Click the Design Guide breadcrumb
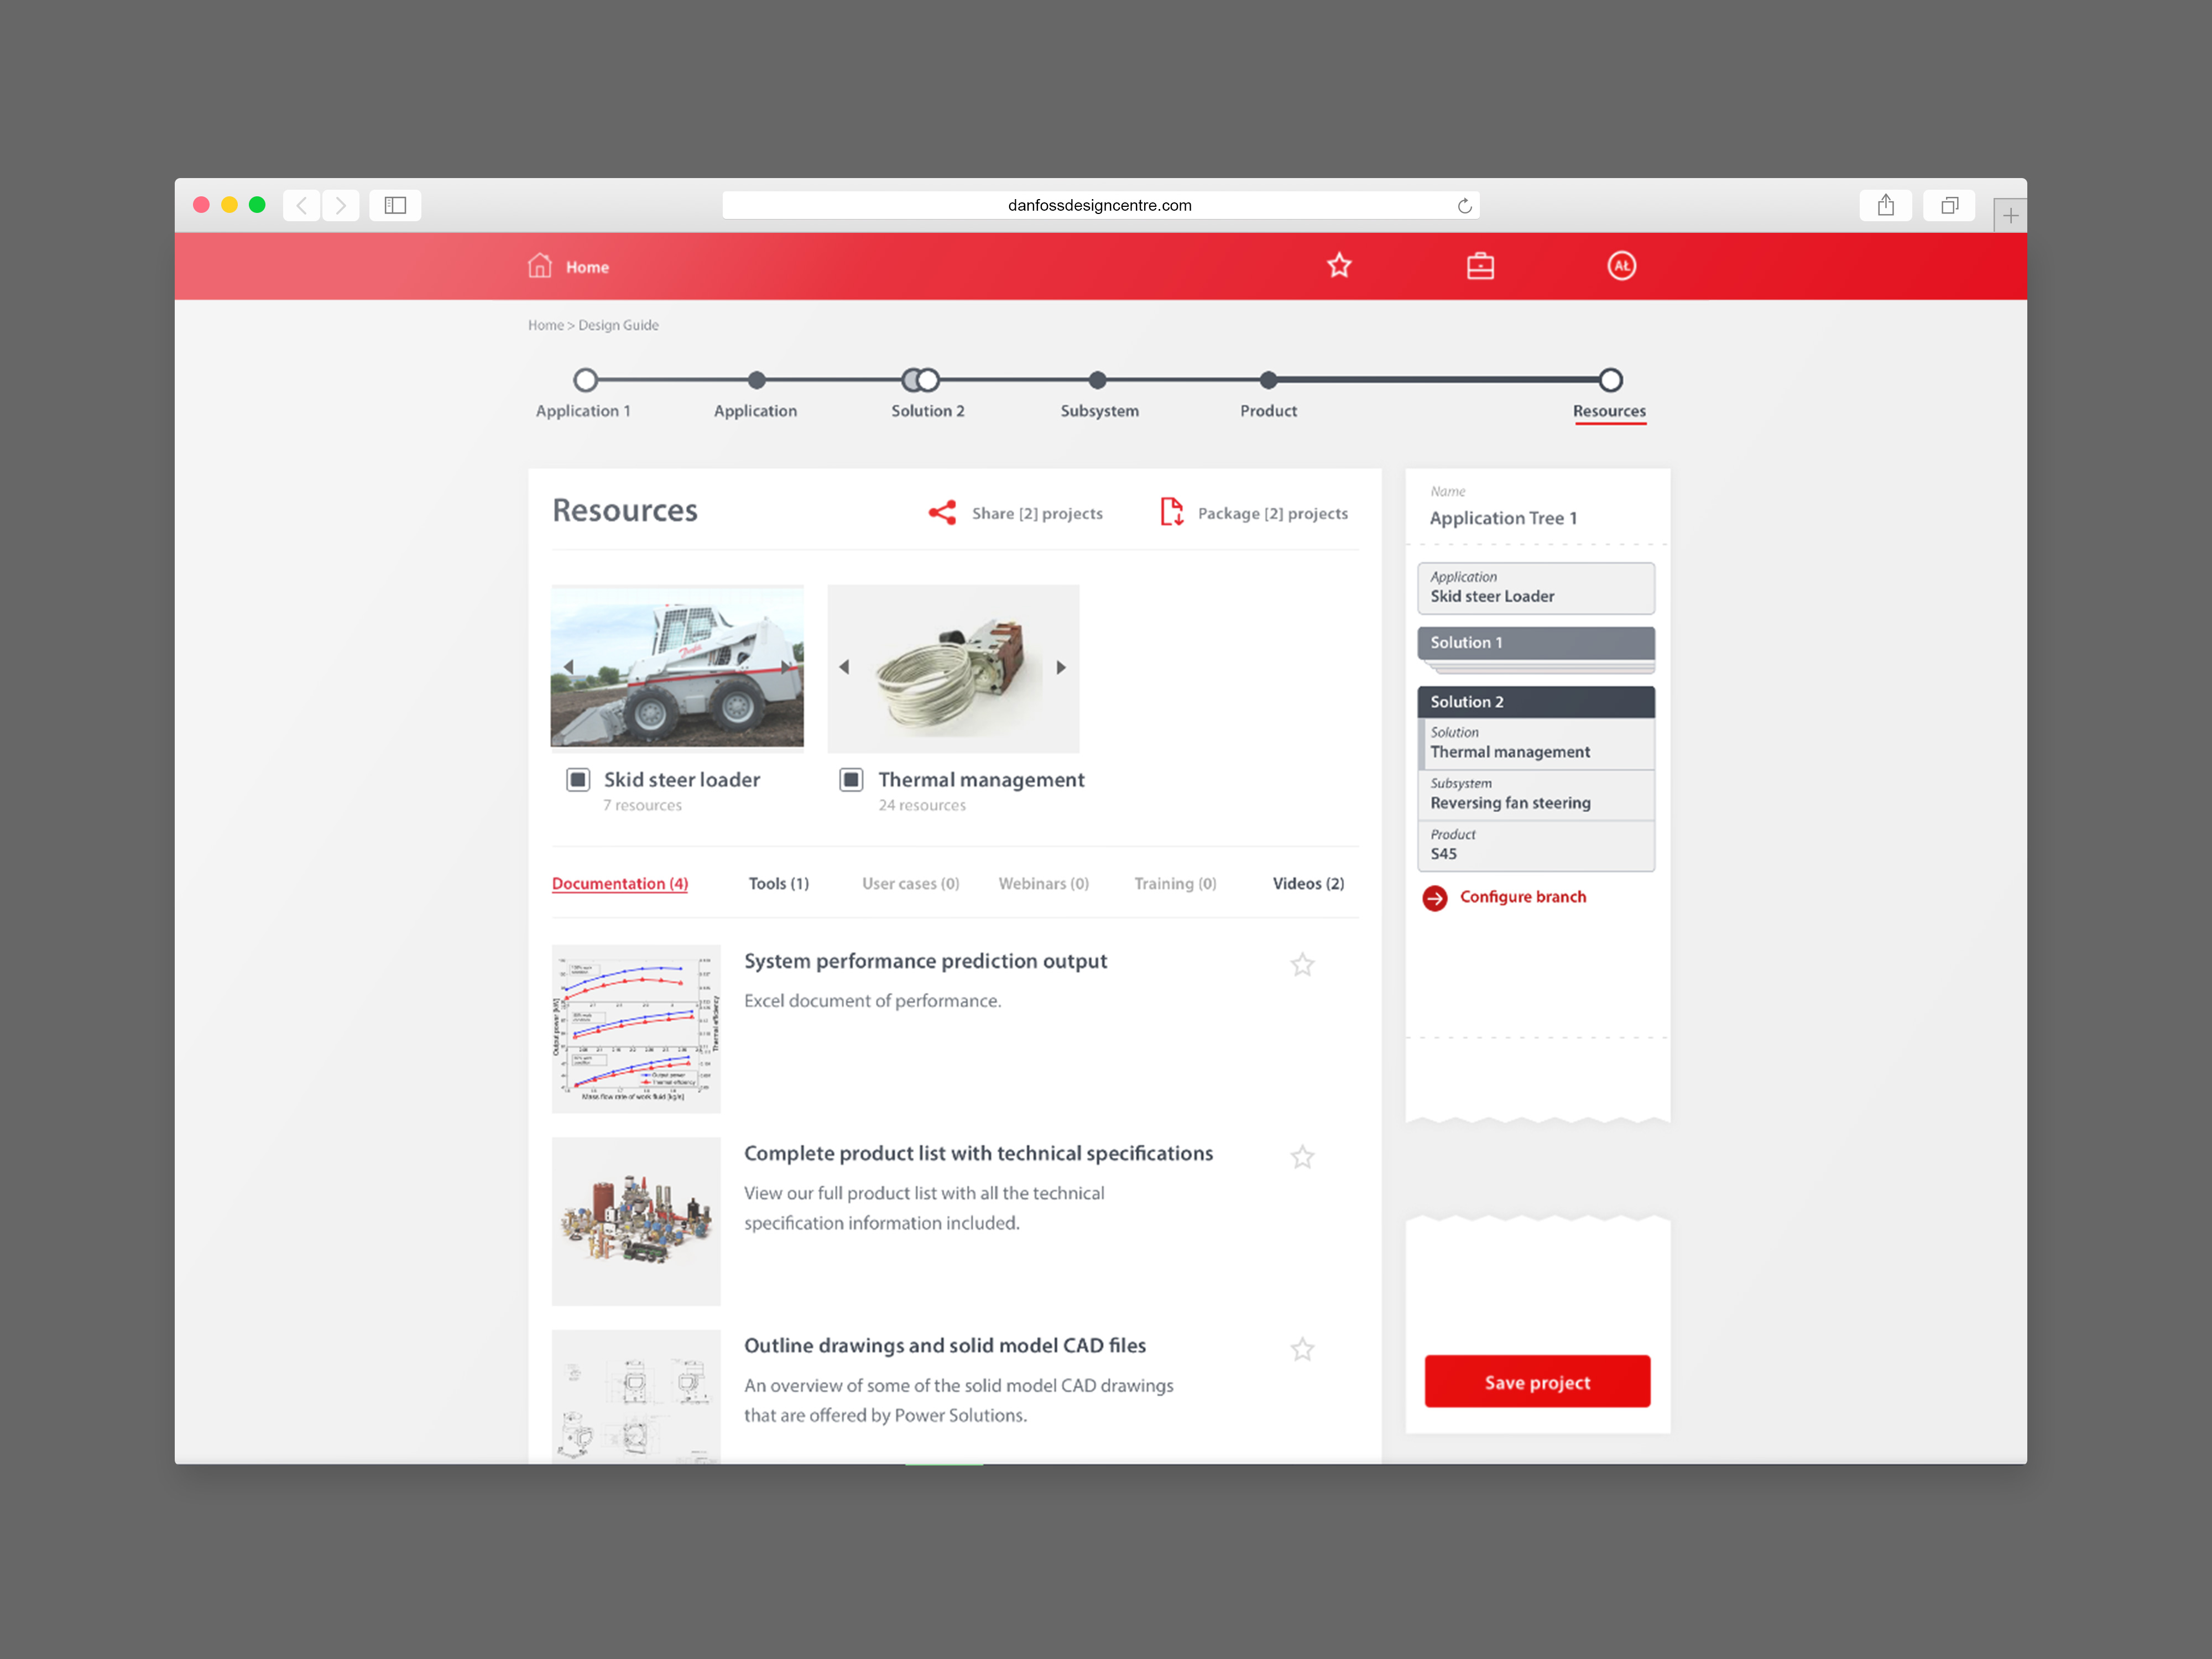The width and height of the screenshot is (2212, 1659). 618,325
